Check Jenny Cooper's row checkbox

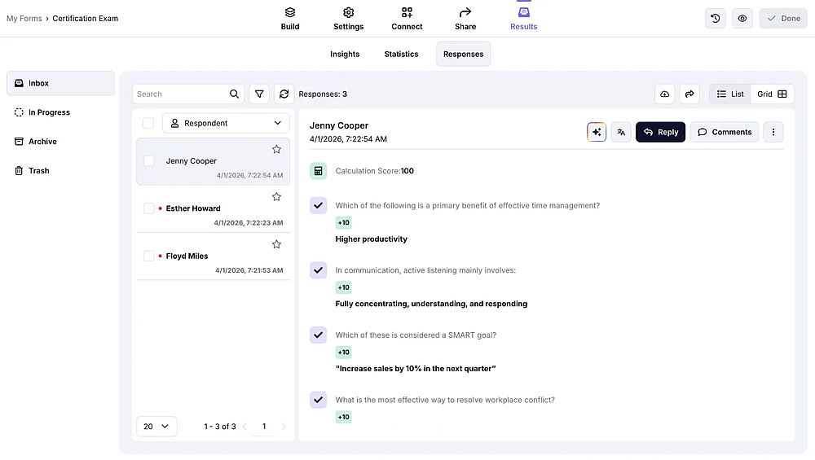[148, 161]
